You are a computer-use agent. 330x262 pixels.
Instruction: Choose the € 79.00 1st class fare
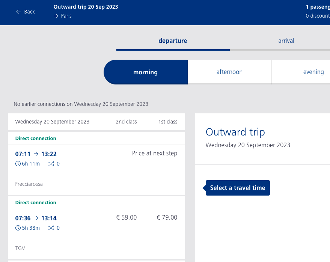[167, 218]
